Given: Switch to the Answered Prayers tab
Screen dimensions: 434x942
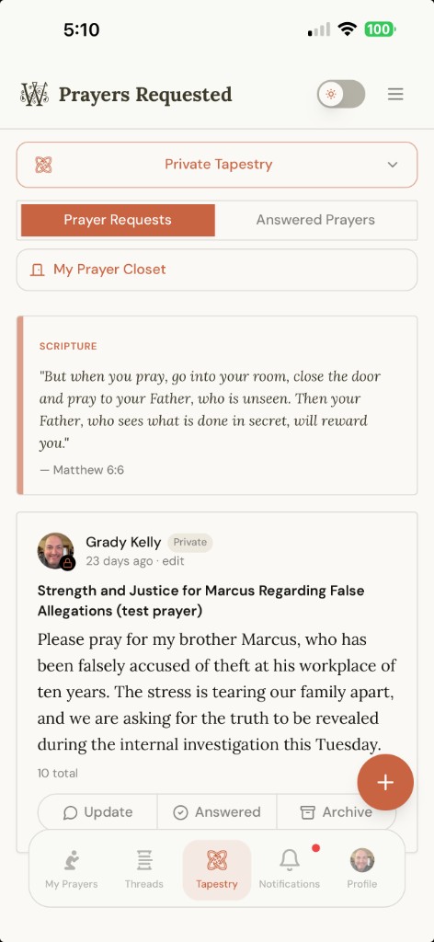Looking at the screenshot, I should (x=315, y=220).
